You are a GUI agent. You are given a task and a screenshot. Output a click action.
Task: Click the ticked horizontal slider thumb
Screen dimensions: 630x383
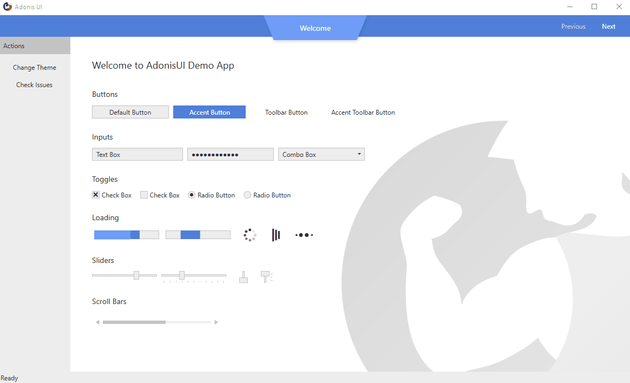(182, 275)
